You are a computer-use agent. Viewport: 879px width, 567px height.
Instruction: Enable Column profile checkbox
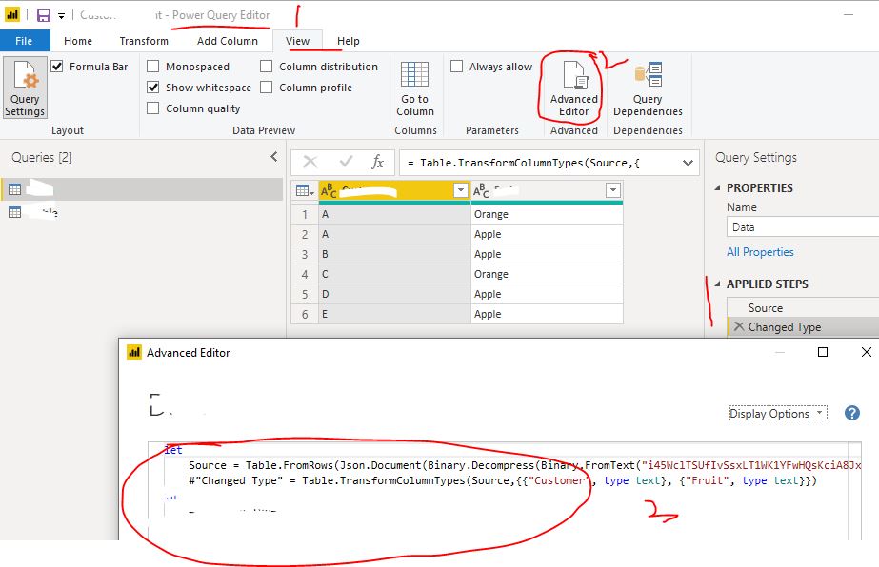267,87
